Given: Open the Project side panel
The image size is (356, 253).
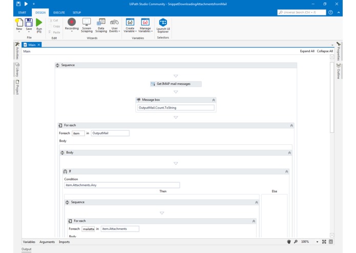Looking at the screenshot, I should click(17, 87).
